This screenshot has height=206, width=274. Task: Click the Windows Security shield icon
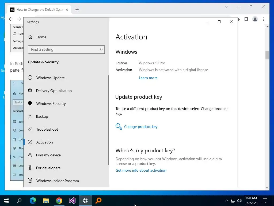tap(30, 103)
